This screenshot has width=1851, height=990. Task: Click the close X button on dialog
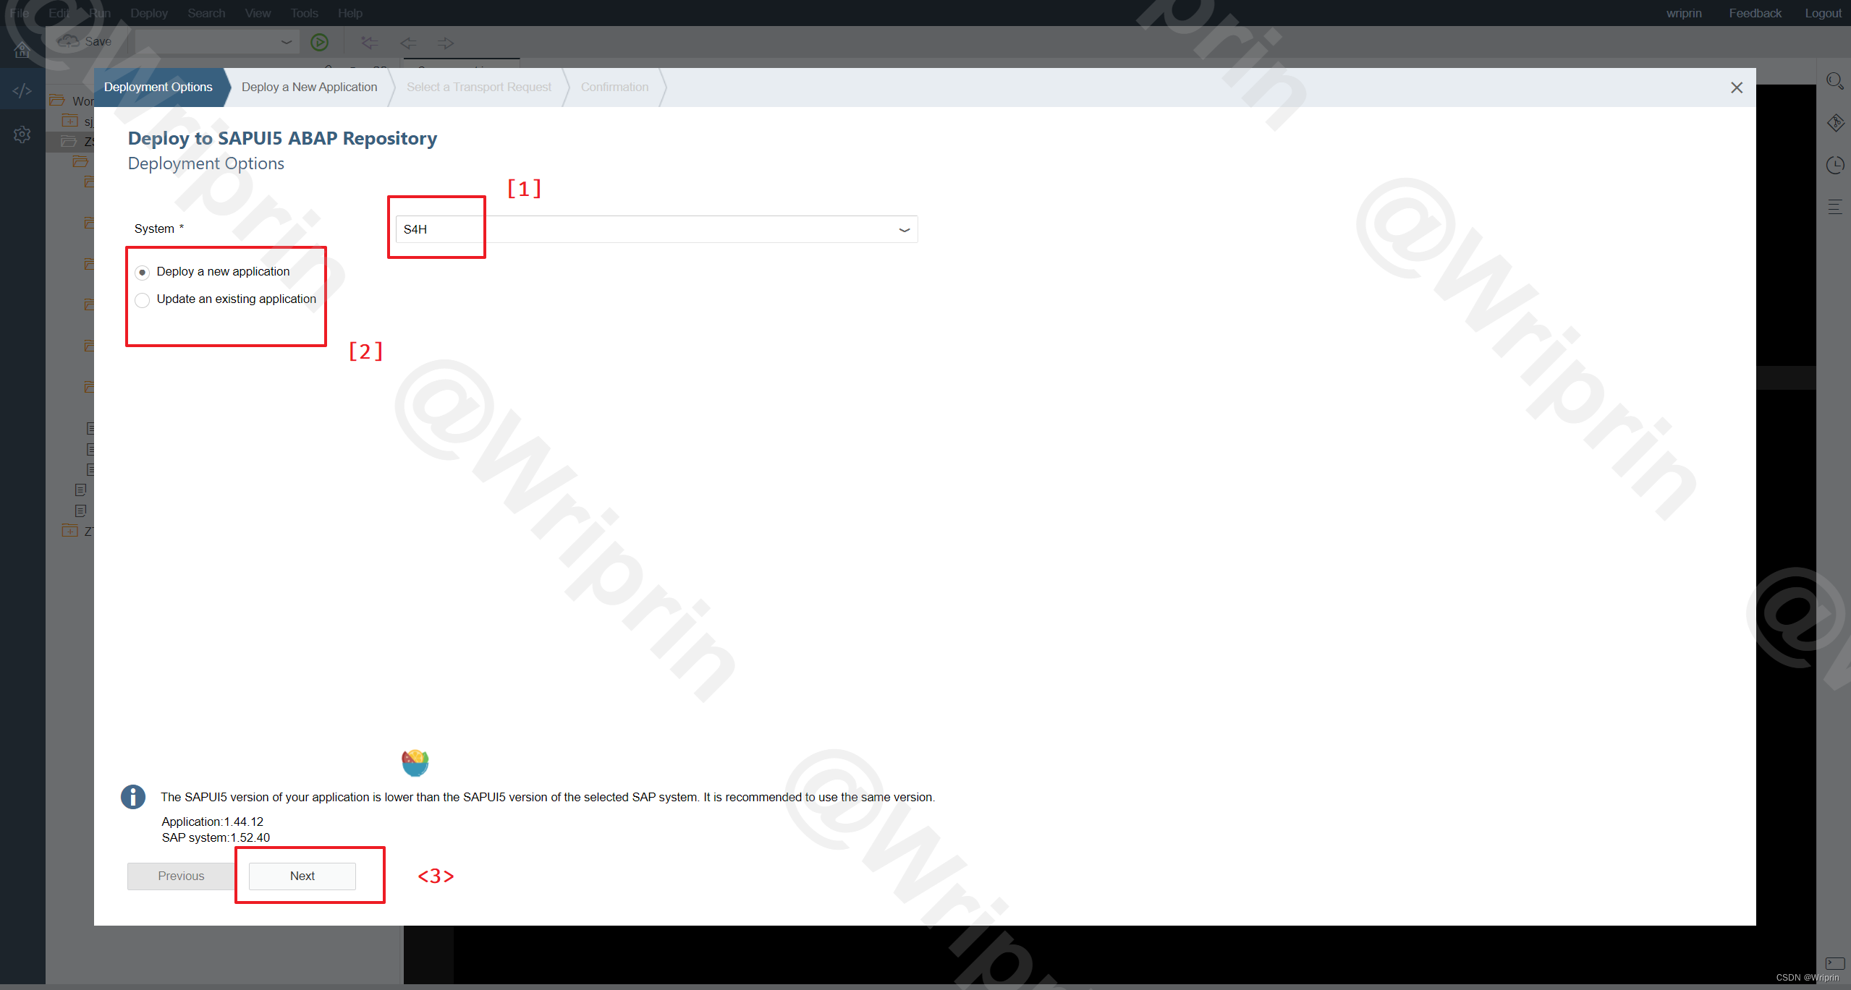coord(1737,85)
